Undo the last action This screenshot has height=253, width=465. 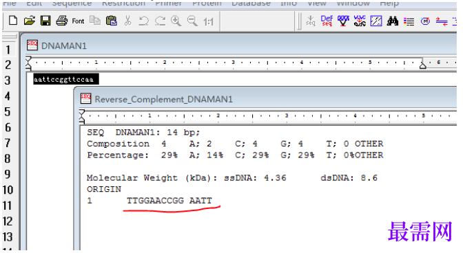[x=144, y=21]
